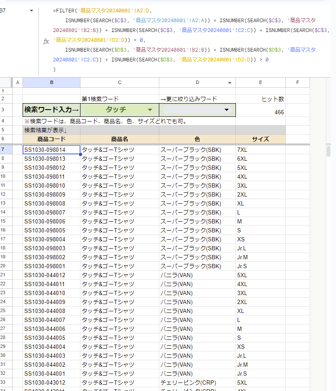Click the column D header dropdown arrow
The image size is (336, 391).
[230, 83]
